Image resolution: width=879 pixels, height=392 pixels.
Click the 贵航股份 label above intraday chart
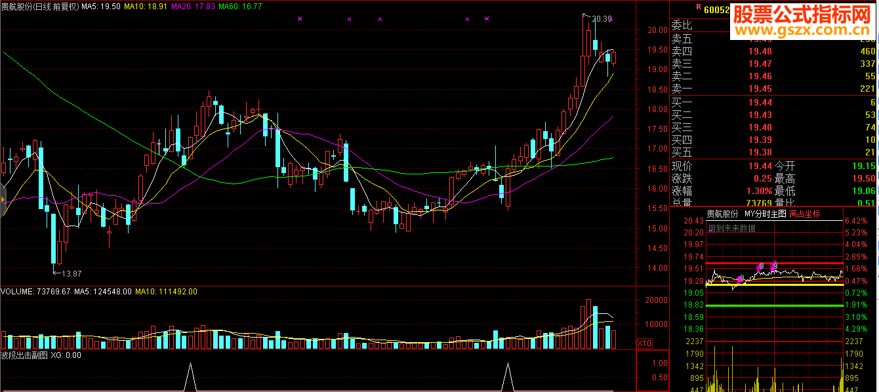point(722,214)
